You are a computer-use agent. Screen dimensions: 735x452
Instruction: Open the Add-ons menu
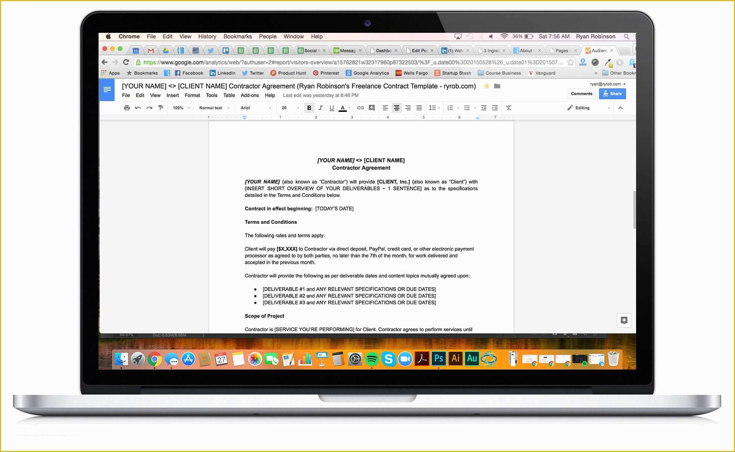250,95
